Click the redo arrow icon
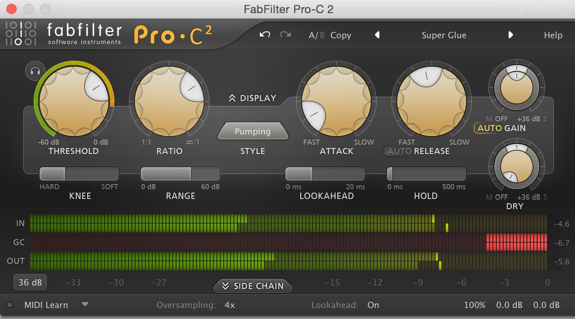 [x=285, y=35]
